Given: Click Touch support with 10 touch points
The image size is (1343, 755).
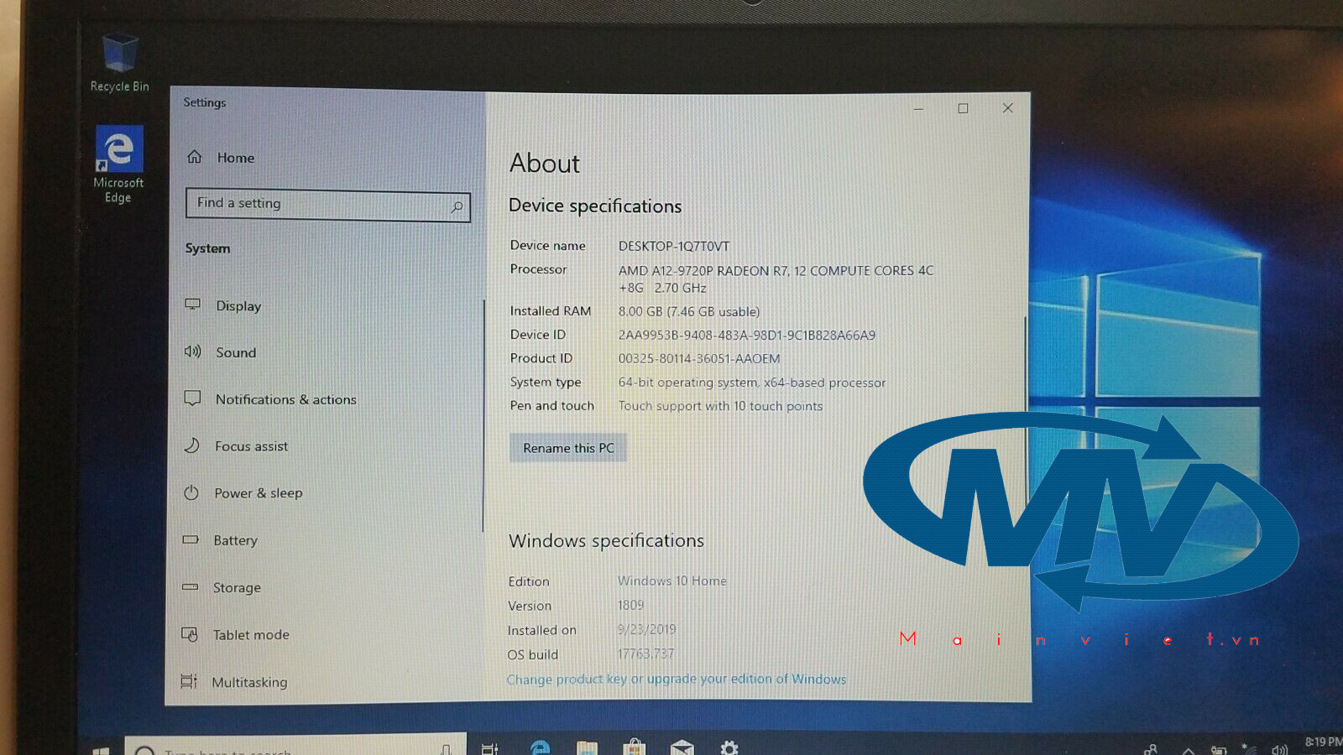Looking at the screenshot, I should click(720, 405).
